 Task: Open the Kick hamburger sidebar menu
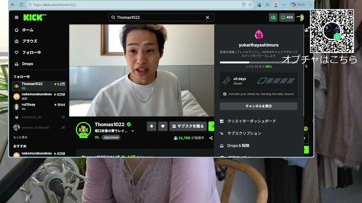tap(17, 17)
